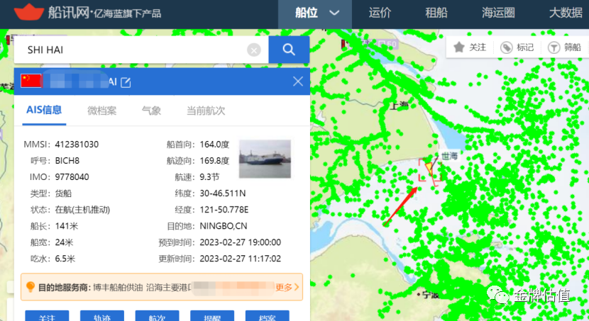Click the 博丰船舶供油 service provider text
Viewport: 589px width, 321px height.
[x=118, y=287]
